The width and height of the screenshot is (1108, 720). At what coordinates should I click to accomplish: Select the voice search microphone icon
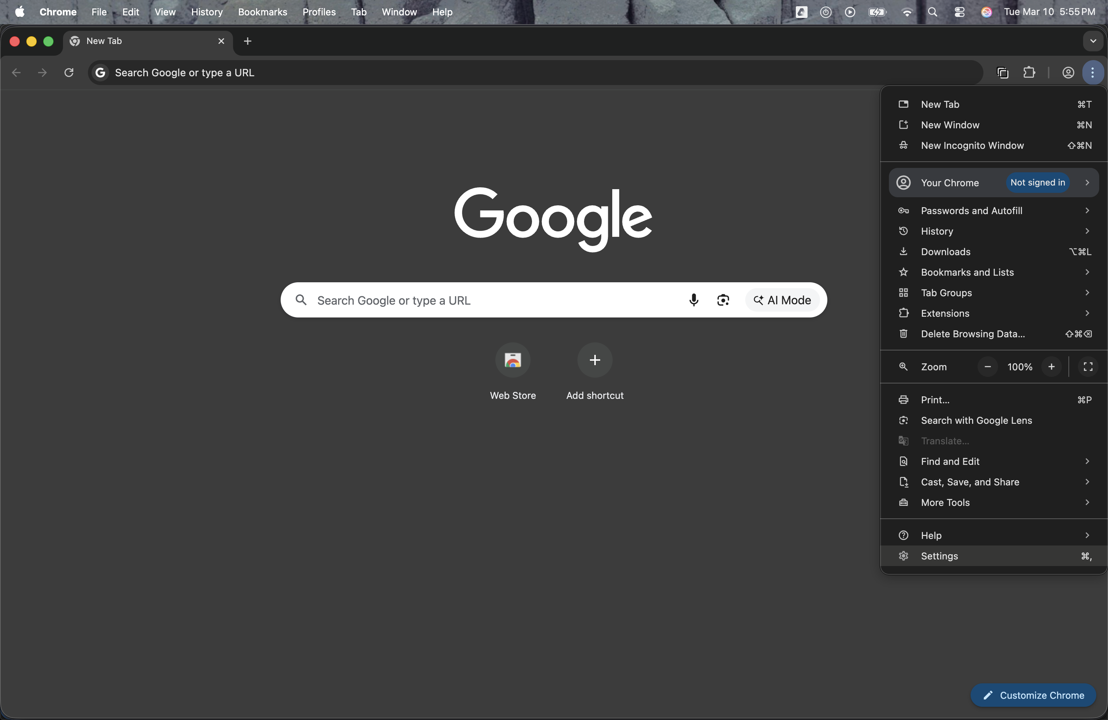tap(693, 300)
